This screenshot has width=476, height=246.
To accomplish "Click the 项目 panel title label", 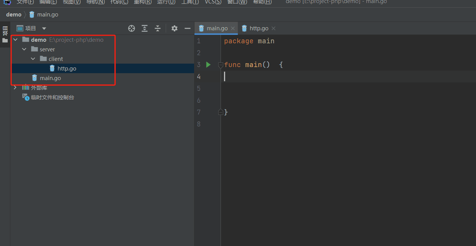I will coord(31,28).
